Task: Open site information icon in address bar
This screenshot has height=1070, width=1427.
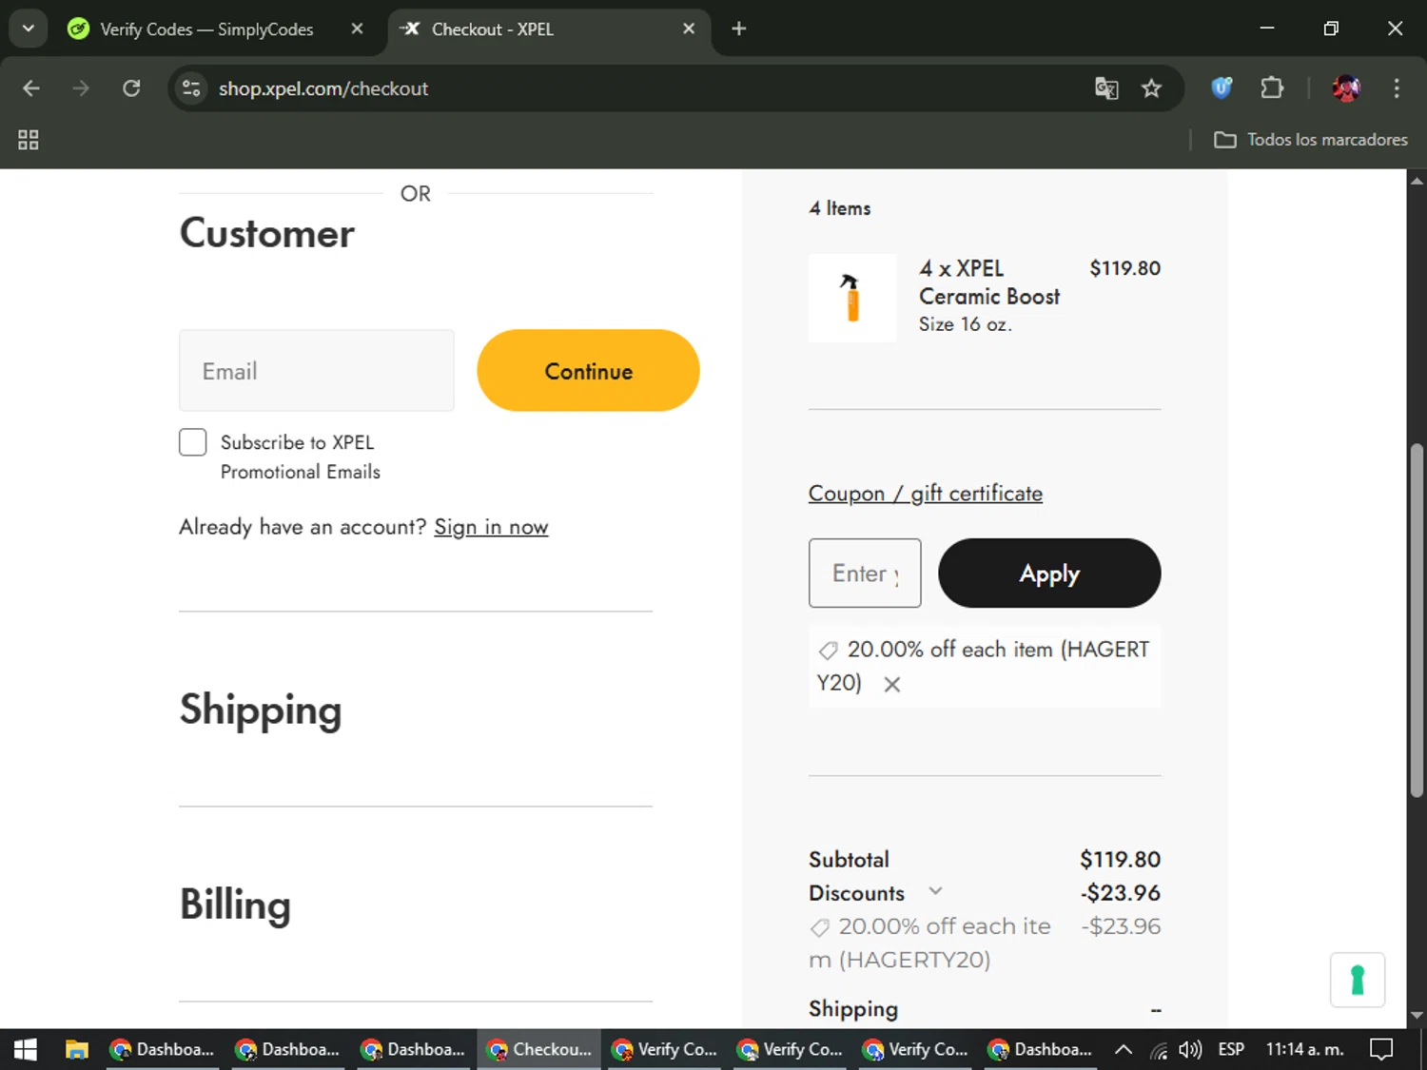Action: (191, 88)
